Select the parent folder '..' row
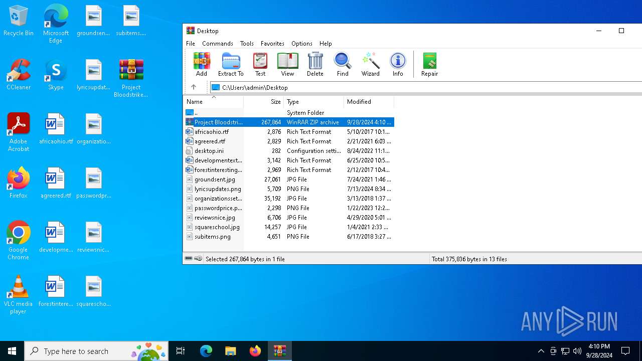The image size is (642, 361). 289,113
